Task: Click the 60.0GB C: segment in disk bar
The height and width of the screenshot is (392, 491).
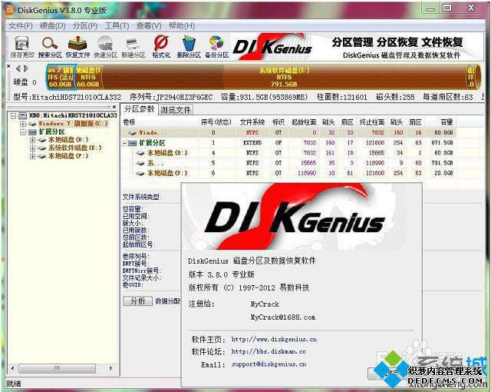Action: click(x=61, y=77)
